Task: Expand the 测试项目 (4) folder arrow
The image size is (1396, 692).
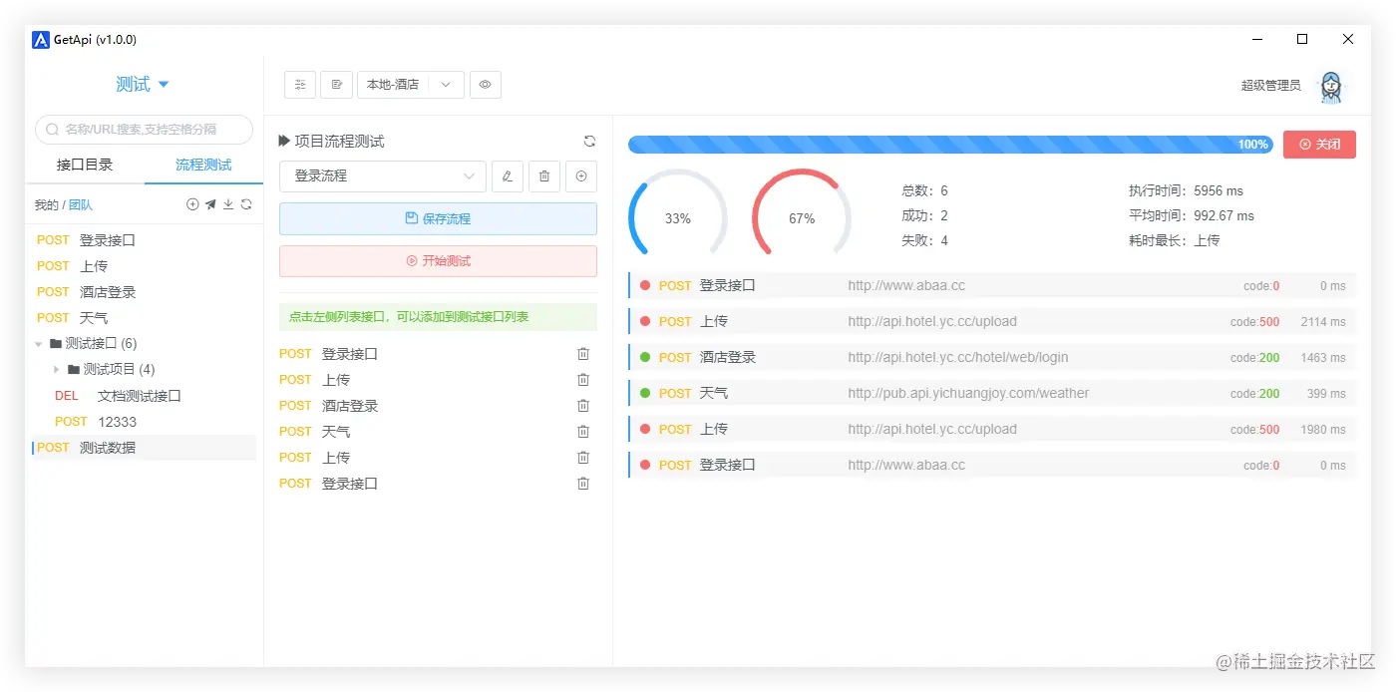Action: pyautogui.click(x=57, y=370)
